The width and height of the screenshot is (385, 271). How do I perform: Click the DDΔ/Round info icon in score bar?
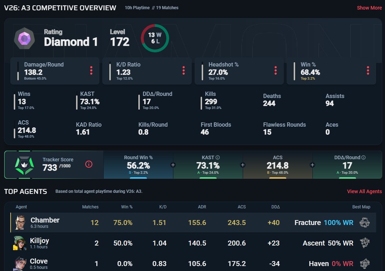tap(363, 157)
